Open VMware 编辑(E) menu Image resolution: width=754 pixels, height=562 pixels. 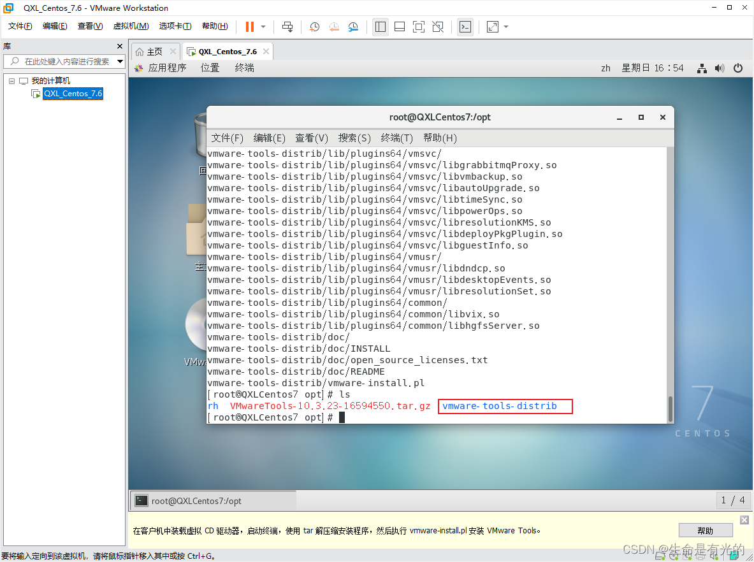click(x=55, y=26)
